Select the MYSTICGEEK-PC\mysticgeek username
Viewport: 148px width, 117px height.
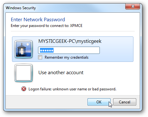click(70, 41)
